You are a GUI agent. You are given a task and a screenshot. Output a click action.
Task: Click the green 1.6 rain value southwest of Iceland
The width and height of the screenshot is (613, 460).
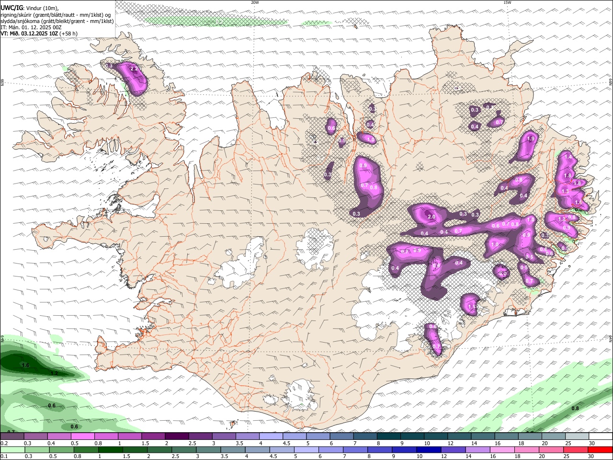pyautogui.click(x=26, y=366)
